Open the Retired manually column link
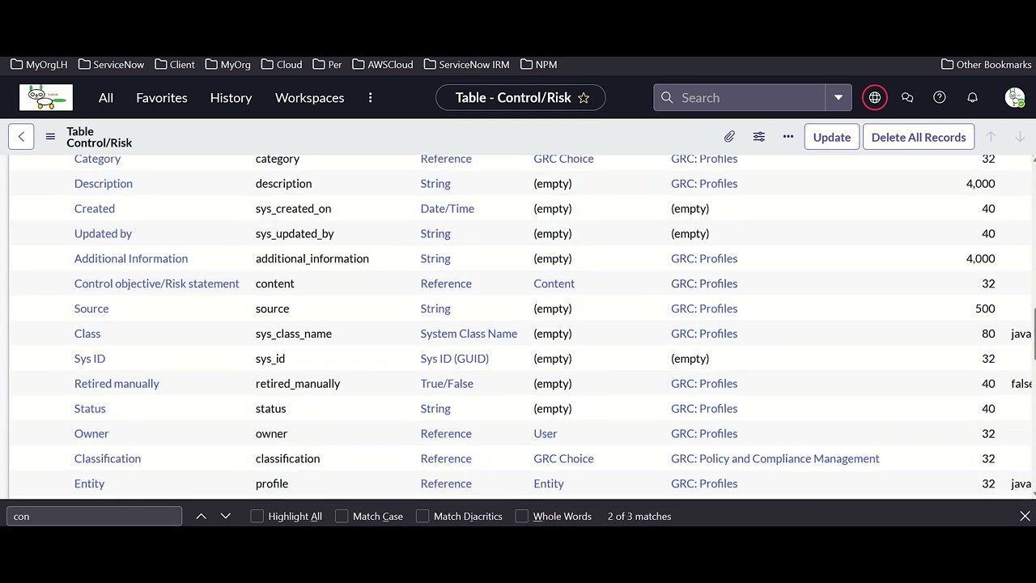 [x=117, y=383]
